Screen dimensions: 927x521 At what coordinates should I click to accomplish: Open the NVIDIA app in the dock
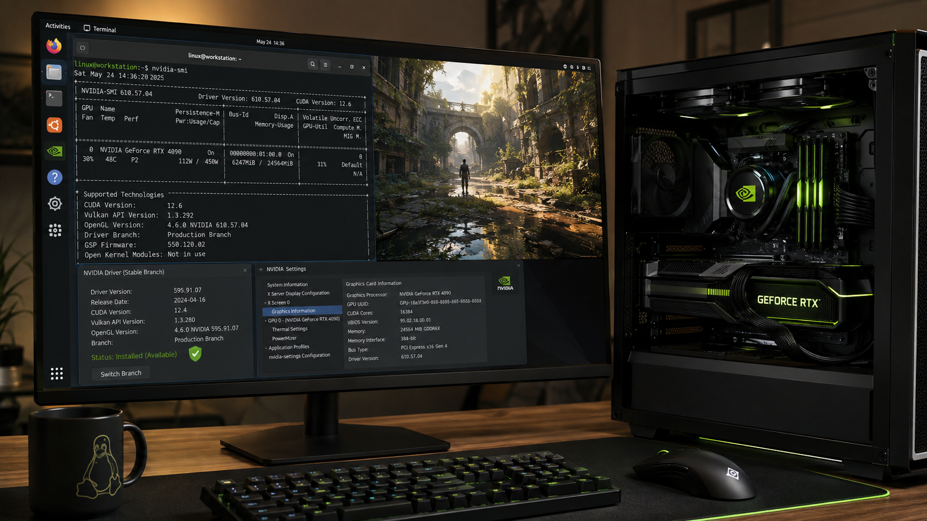[x=54, y=151]
